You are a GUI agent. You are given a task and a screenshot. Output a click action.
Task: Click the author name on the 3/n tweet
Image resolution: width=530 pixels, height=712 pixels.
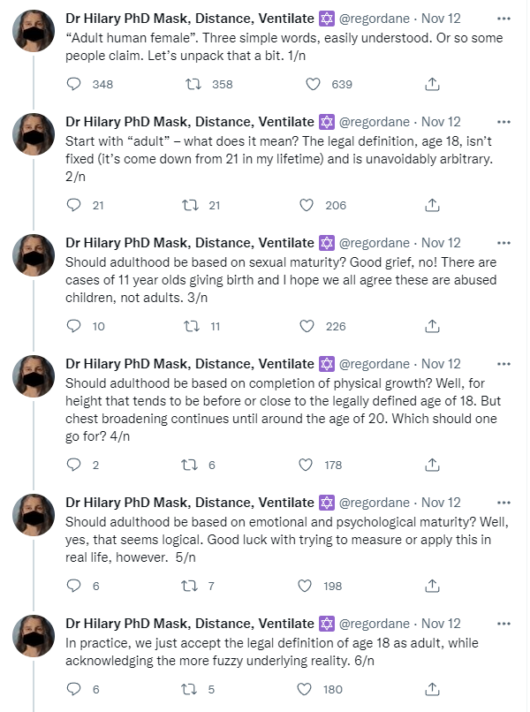coord(190,243)
